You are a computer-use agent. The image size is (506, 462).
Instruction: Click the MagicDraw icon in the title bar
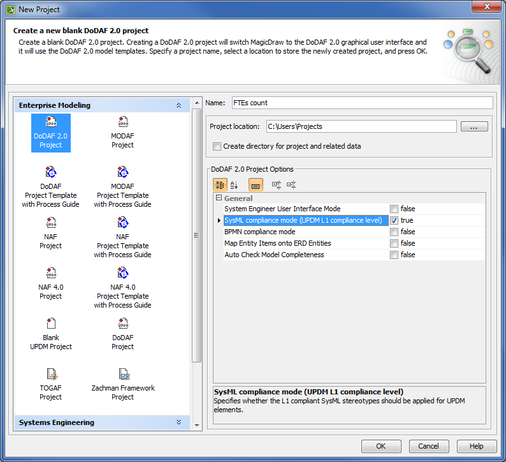pos(11,10)
